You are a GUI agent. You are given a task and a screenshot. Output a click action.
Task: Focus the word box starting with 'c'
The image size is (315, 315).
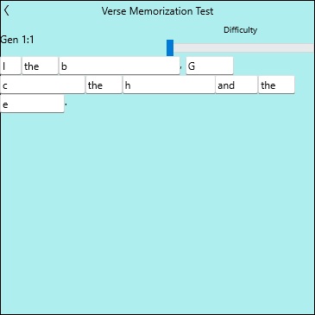click(42, 85)
